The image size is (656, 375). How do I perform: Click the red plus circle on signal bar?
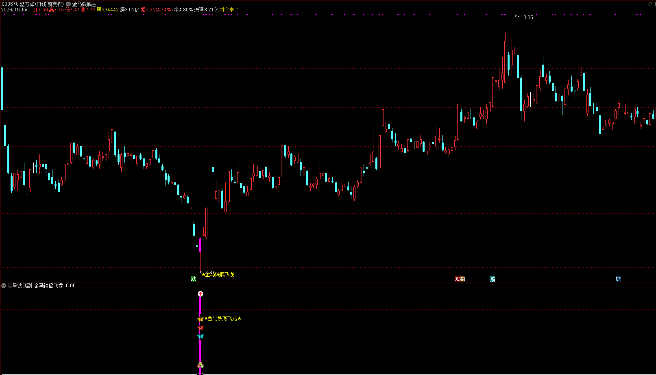pos(200,294)
